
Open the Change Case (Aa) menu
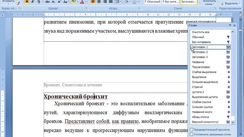click(66, 2)
